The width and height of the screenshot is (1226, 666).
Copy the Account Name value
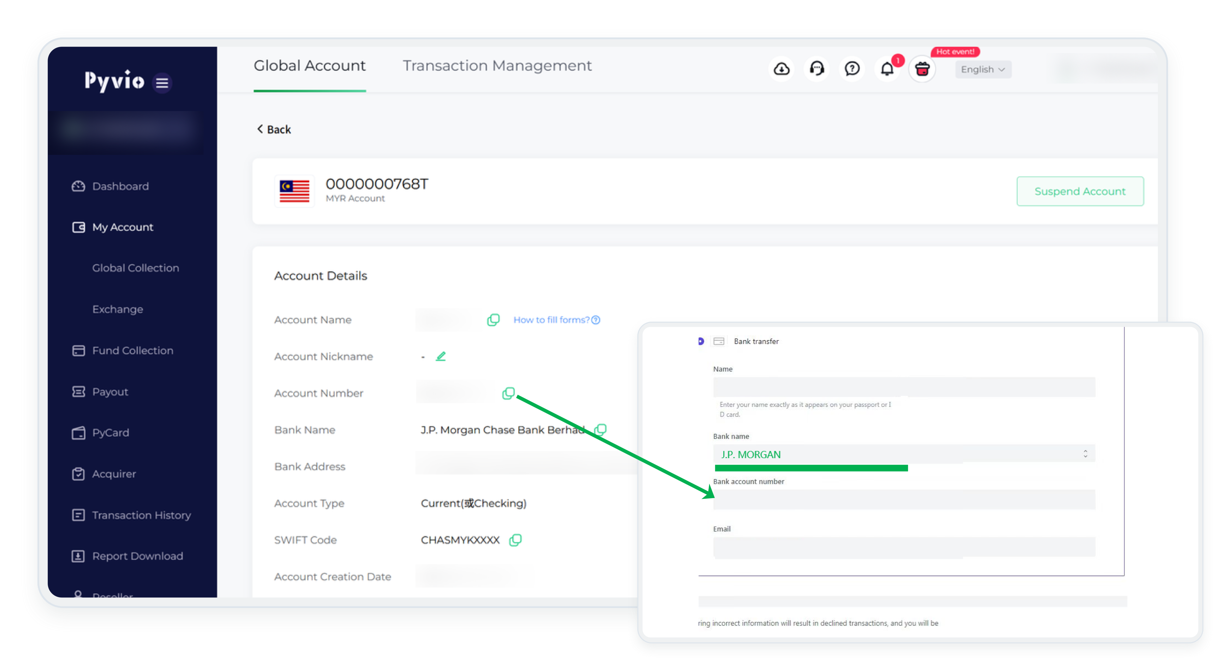[x=494, y=320]
